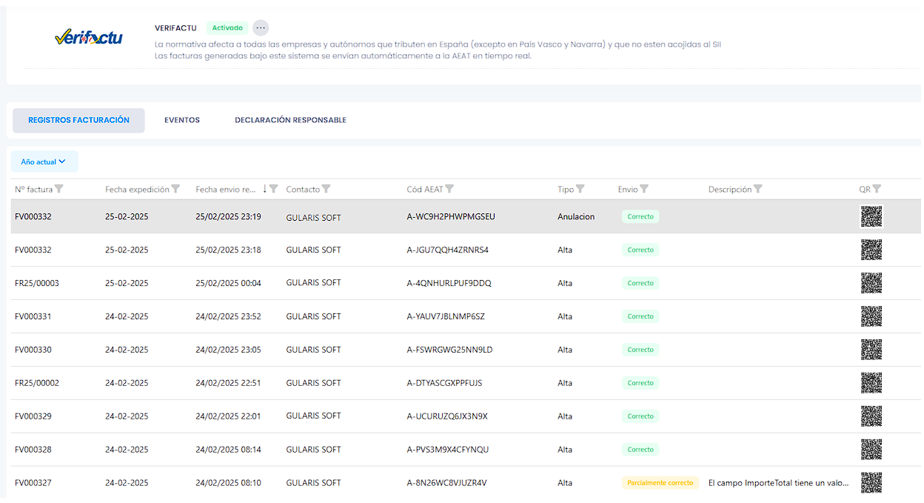
Task: Open QR code for invoice FV000328
Action: click(x=871, y=450)
